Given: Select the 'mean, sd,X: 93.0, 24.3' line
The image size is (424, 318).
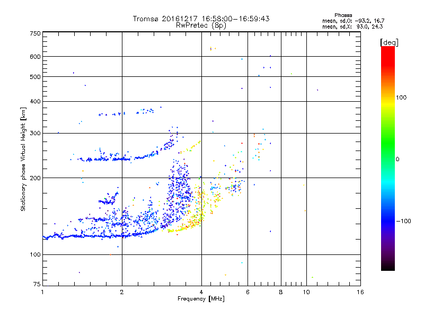Looking at the screenshot, I should tap(352, 27).
